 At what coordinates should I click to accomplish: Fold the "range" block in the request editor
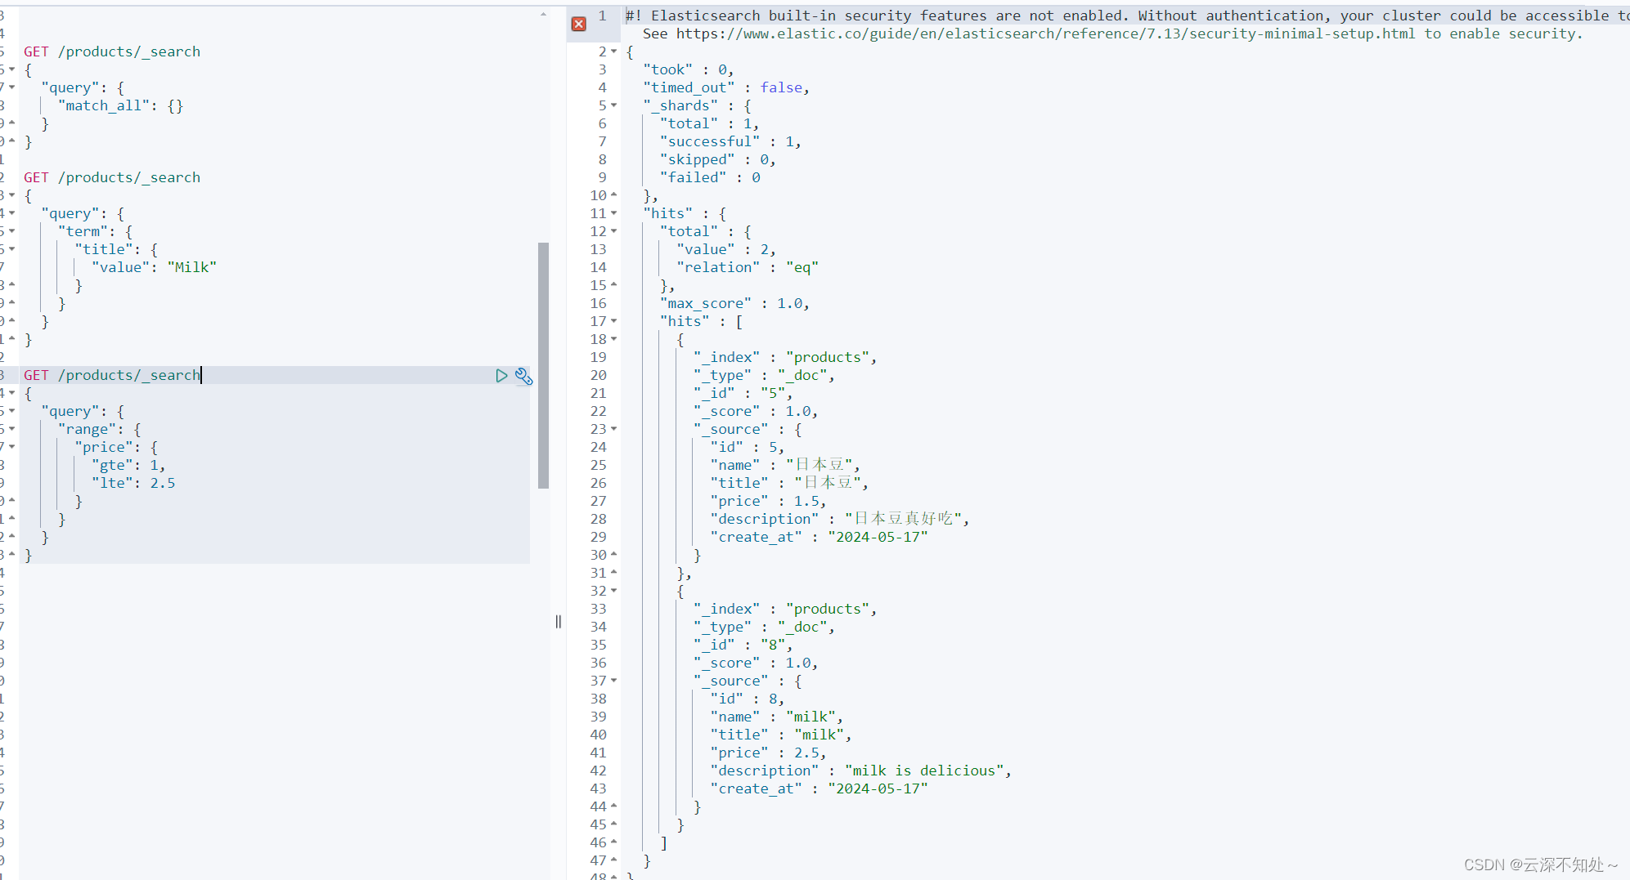pyautogui.click(x=12, y=429)
